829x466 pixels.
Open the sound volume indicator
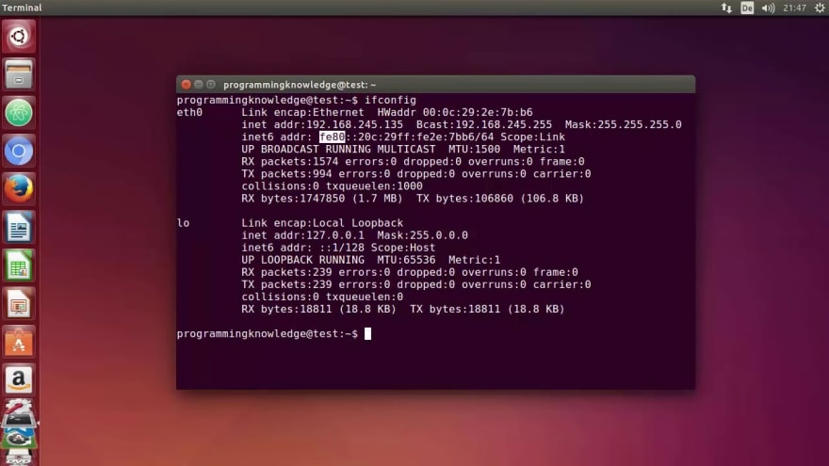(x=768, y=8)
